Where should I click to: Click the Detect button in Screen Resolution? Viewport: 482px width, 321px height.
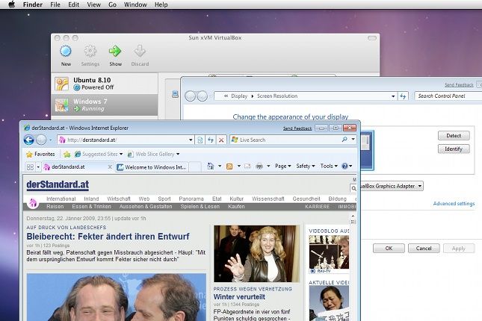click(x=454, y=135)
